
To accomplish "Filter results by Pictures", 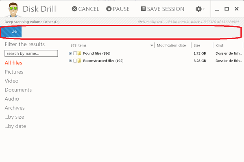I will pyautogui.click(x=14, y=72).
